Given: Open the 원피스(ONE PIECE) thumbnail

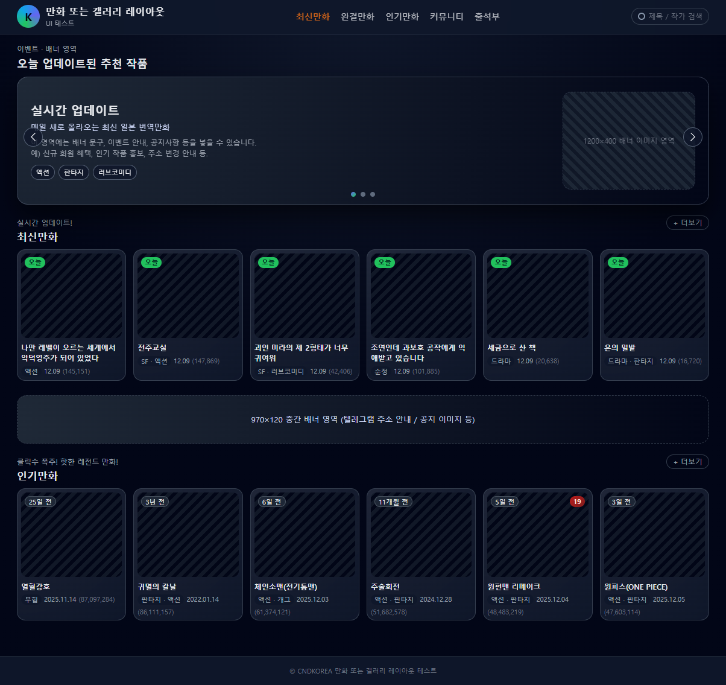Looking at the screenshot, I should [654, 535].
